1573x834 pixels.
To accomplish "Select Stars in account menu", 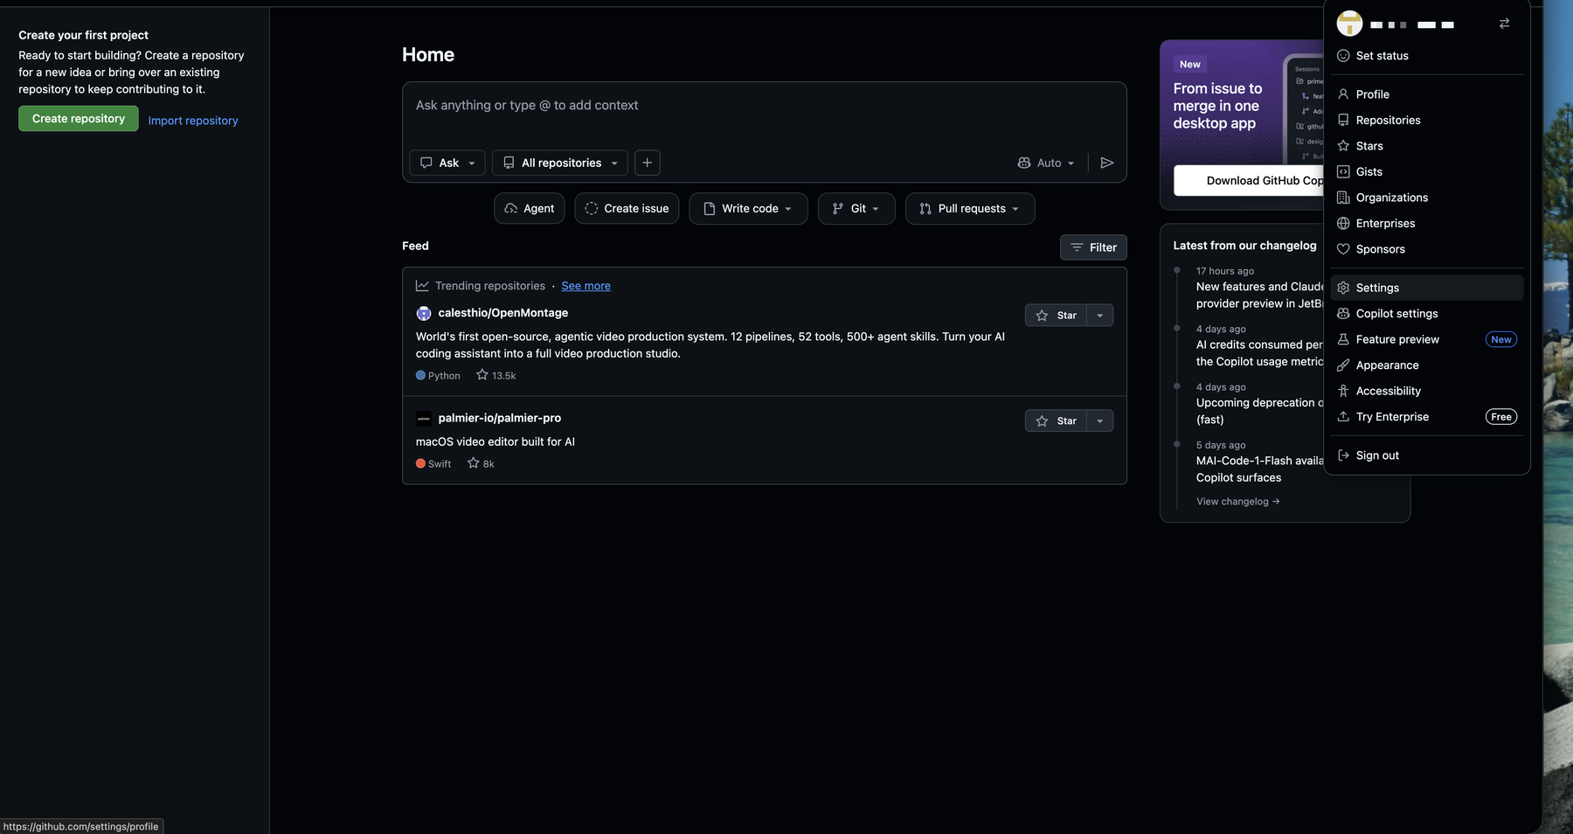I will pyautogui.click(x=1426, y=146).
